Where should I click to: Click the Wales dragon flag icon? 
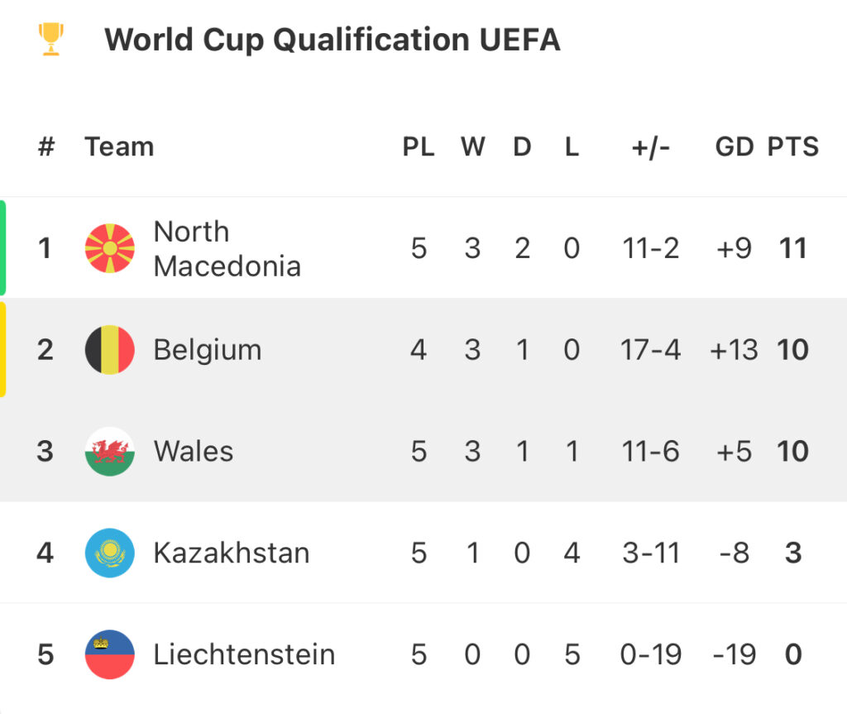(x=109, y=452)
